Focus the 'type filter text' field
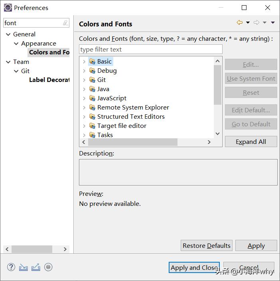 point(151,49)
